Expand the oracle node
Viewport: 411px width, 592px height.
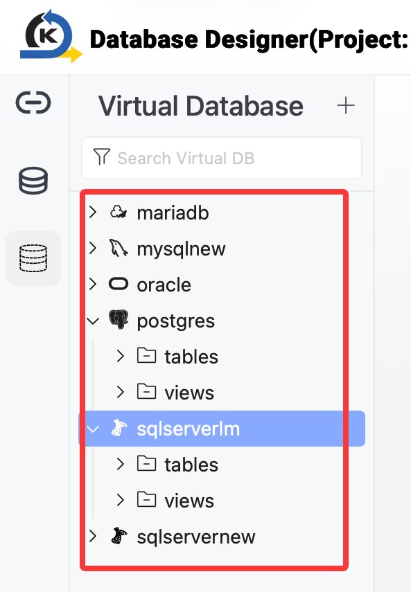pos(93,284)
